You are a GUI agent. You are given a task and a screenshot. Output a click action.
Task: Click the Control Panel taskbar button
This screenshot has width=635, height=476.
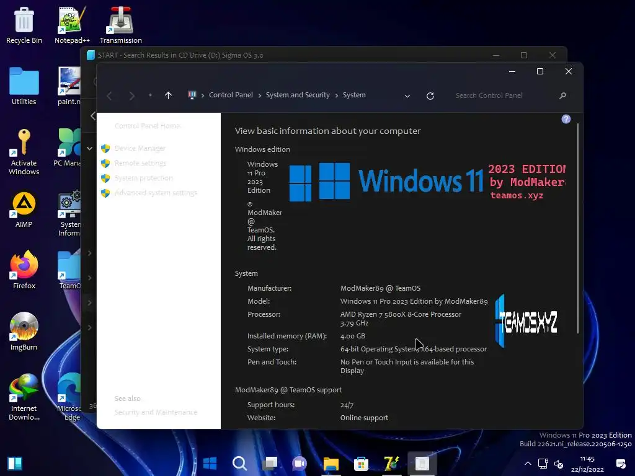[422, 463]
